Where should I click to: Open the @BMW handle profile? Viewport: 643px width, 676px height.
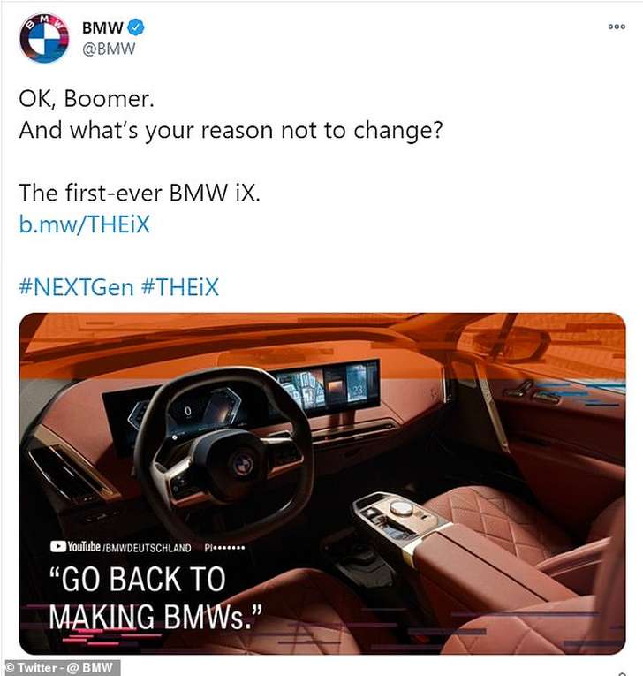(109, 49)
